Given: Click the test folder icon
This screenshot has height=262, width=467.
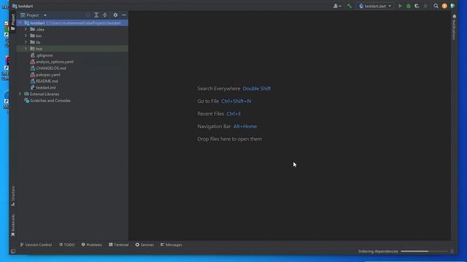Looking at the screenshot, I should tap(32, 49).
